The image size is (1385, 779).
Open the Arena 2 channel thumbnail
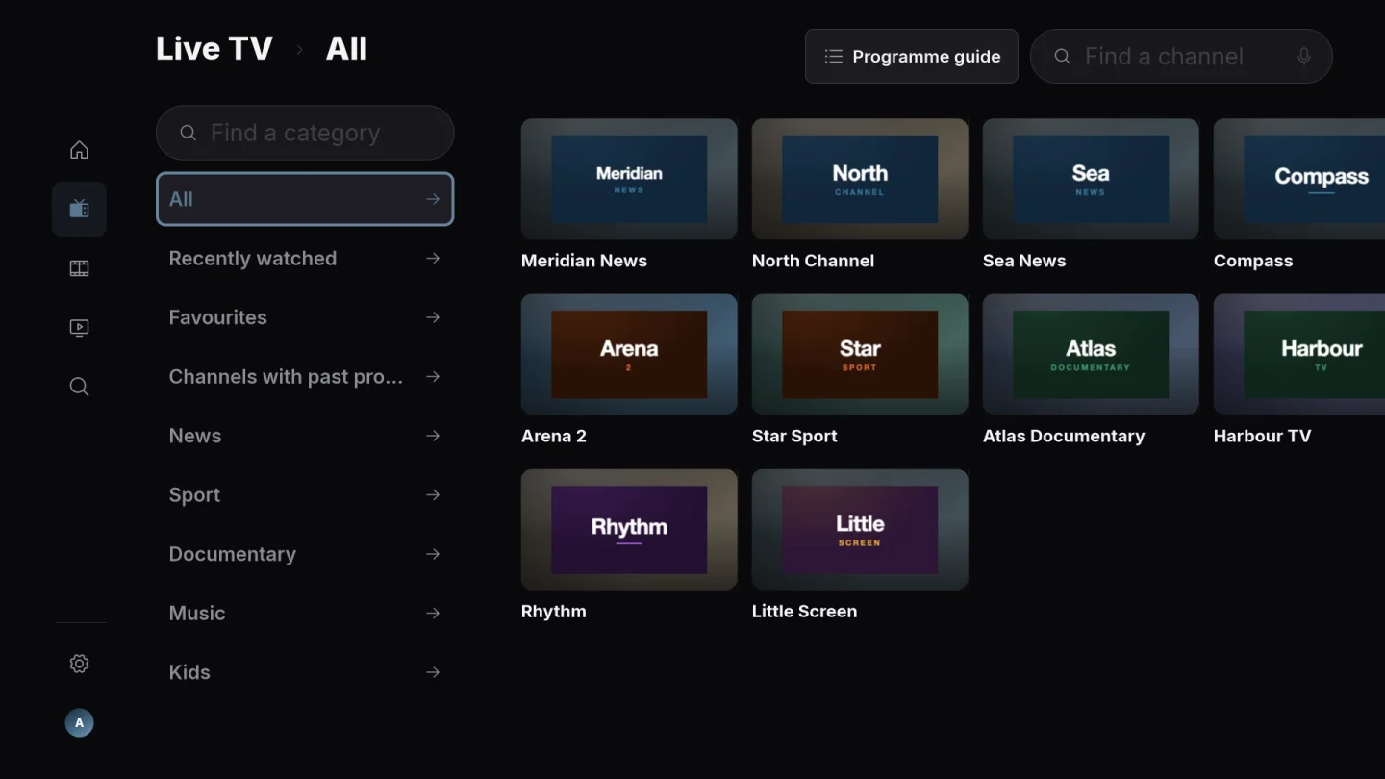pyautogui.click(x=629, y=354)
